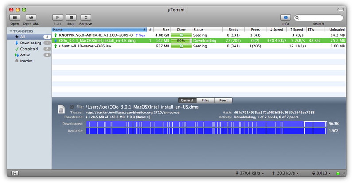
Task: Select the All transfers filter
Action: 29,37
